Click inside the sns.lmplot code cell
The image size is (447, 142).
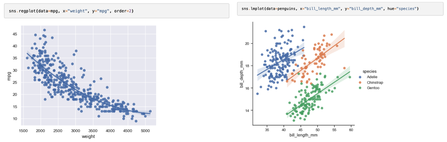point(340,9)
